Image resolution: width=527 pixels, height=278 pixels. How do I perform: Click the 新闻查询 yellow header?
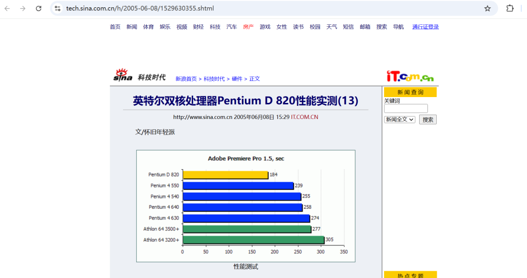click(x=410, y=92)
